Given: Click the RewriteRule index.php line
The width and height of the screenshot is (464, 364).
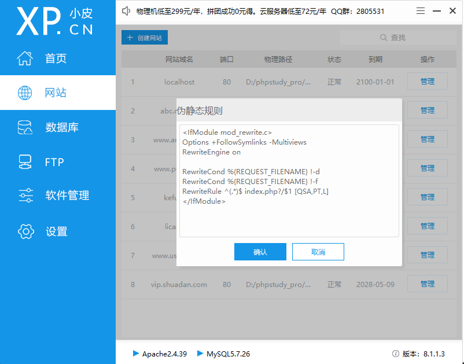Looking at the screenshot, I should click(255, 192).
